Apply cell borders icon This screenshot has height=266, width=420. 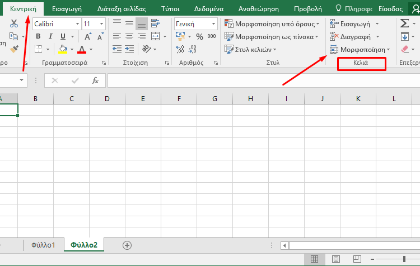(x=39, y=49)
